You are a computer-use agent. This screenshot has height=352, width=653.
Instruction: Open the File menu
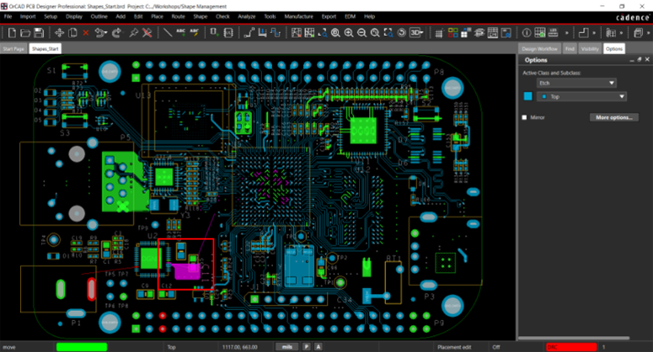click(x=8, y=17)
